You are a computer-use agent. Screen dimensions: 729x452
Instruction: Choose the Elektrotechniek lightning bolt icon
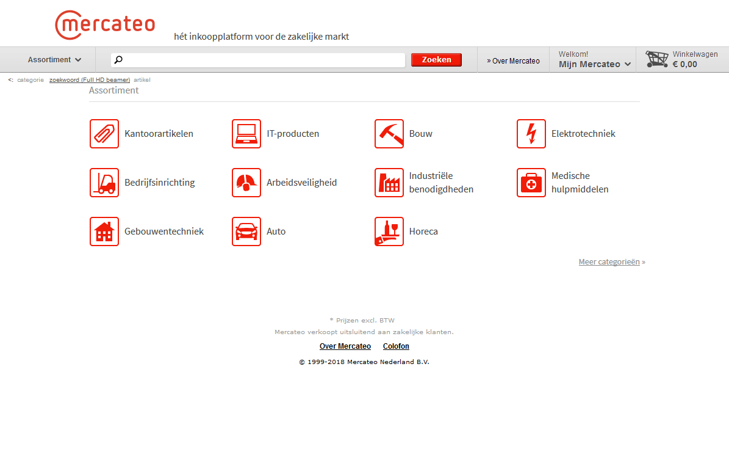(531, 134)
